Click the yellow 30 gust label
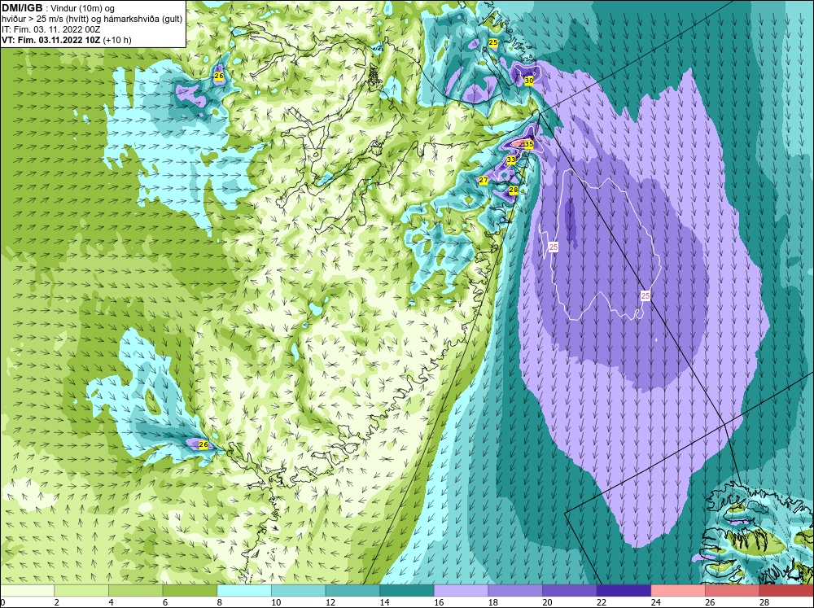The height and width of the screenshot is (608, 814). tap(529, 81)
